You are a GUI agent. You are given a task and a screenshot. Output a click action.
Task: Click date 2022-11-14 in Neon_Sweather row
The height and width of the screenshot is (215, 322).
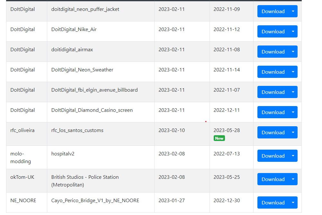[227, 70]
